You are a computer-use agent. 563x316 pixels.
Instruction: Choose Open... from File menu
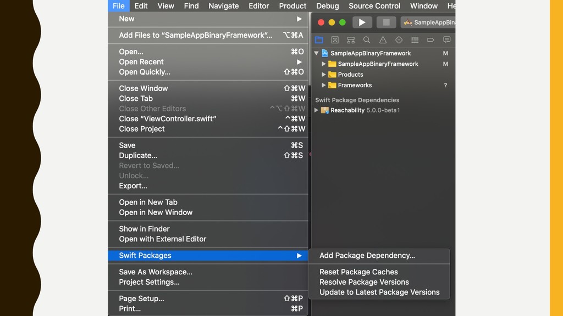(x=208, y=52)
